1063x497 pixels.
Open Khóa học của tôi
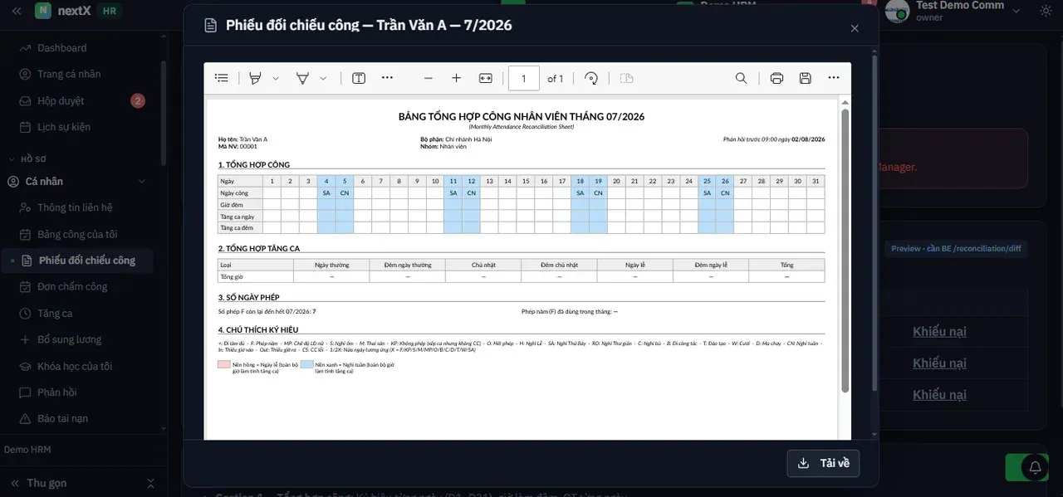(75, 366)
